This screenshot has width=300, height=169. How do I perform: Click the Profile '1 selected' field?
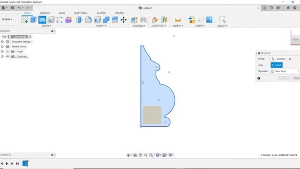click(278, 59)
